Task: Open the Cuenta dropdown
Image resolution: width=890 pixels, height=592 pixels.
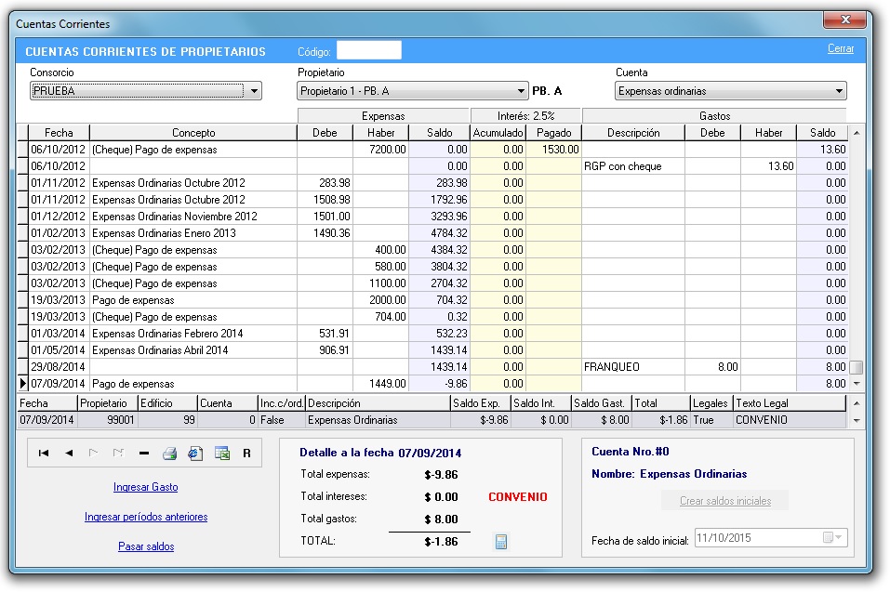Action: pyautogui.click(x=839, y=91)
